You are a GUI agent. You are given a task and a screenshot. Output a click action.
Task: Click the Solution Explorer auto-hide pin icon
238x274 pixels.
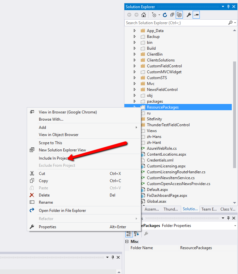click(229, 7)
